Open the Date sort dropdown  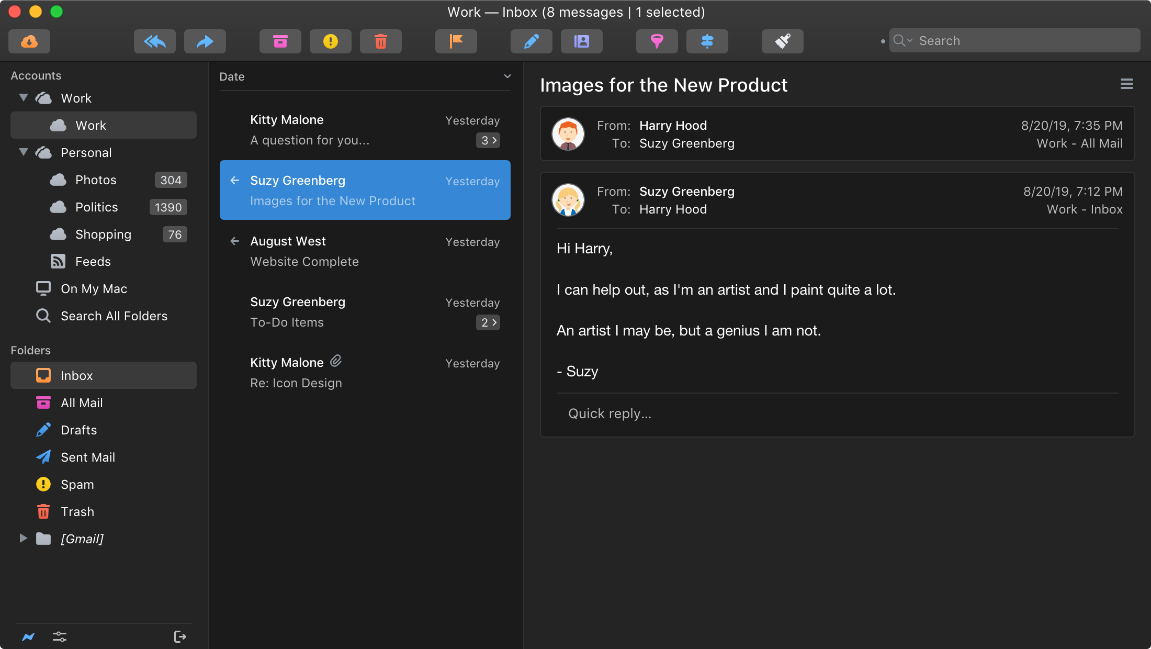coord(507,76)
